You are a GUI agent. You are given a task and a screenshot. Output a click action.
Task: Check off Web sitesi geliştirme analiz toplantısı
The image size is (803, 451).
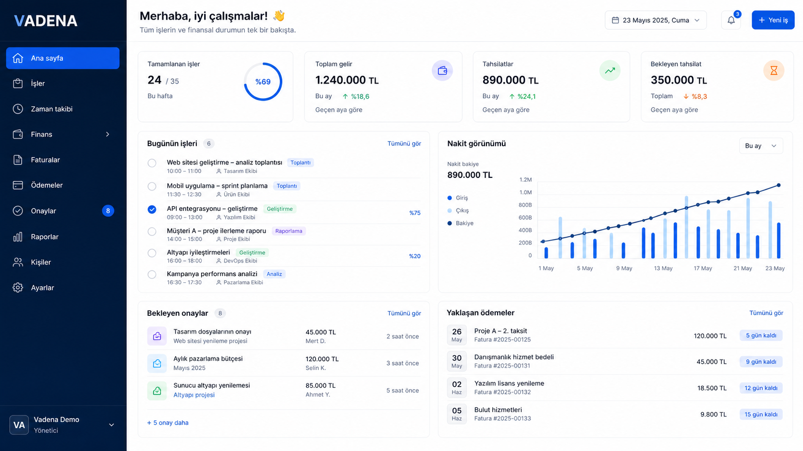[x=152, y=163]
